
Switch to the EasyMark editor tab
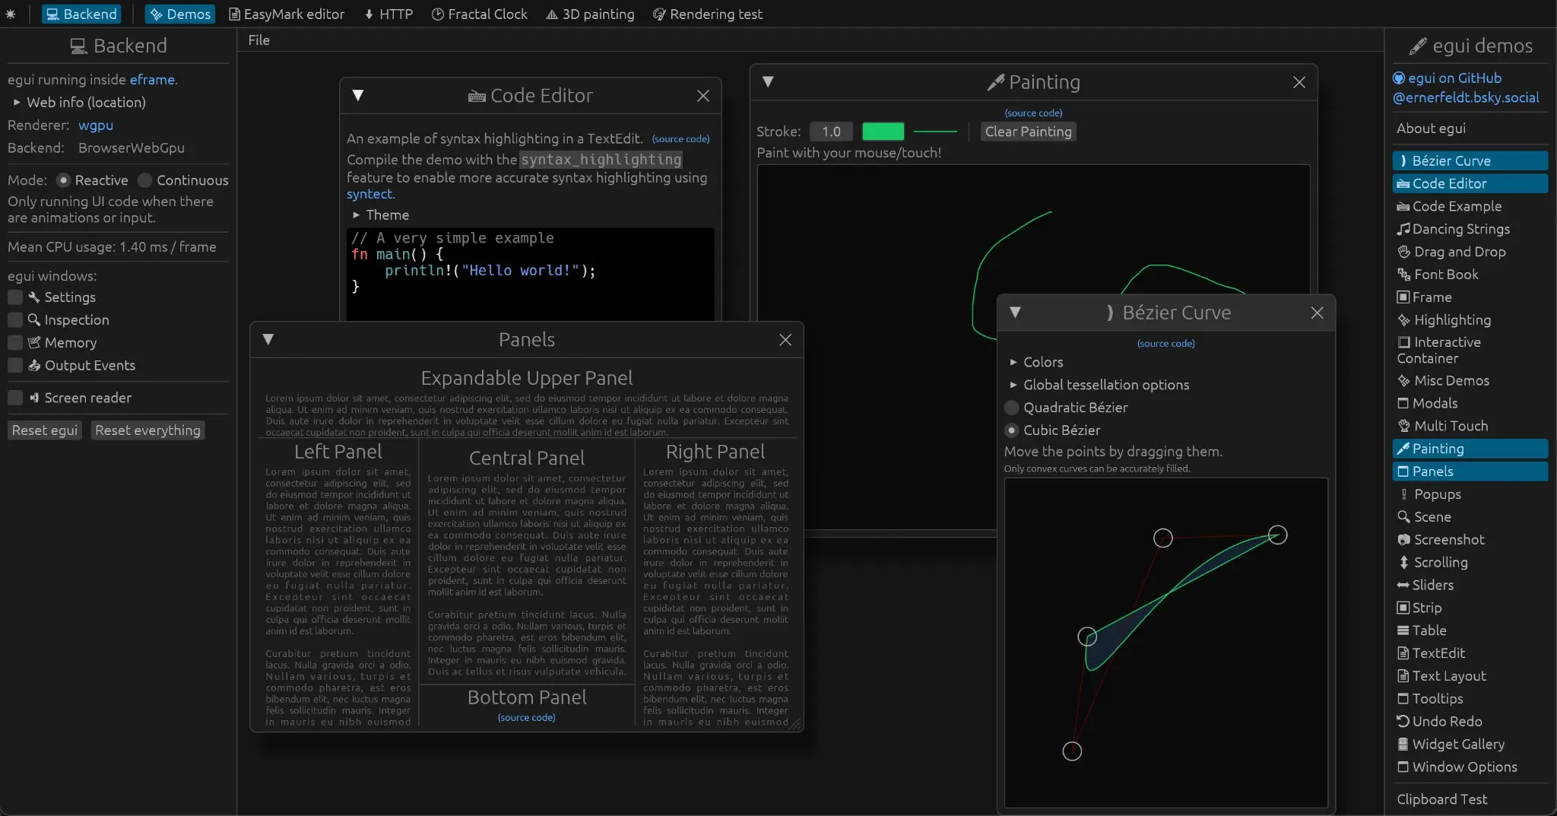tap(287, 14)
